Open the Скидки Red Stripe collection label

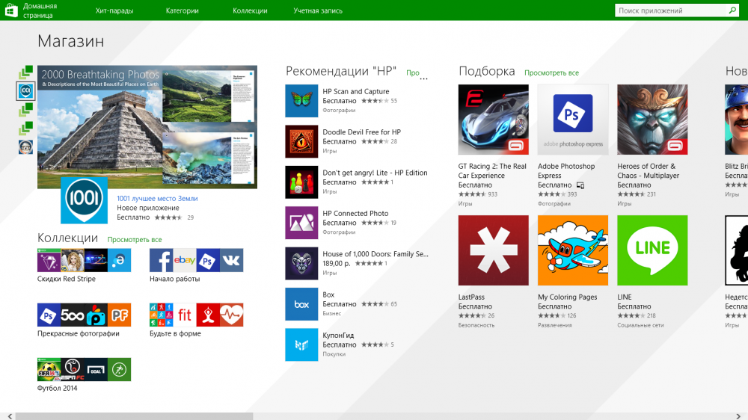tap(67, 279)
